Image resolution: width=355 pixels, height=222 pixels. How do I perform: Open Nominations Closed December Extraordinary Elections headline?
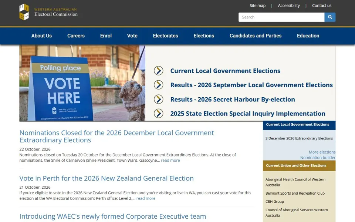[x=116, y=137]
